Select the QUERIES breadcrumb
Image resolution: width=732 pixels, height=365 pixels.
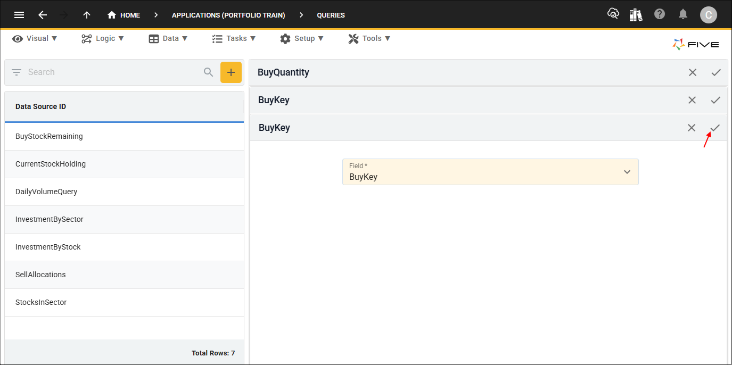[331, 15]
